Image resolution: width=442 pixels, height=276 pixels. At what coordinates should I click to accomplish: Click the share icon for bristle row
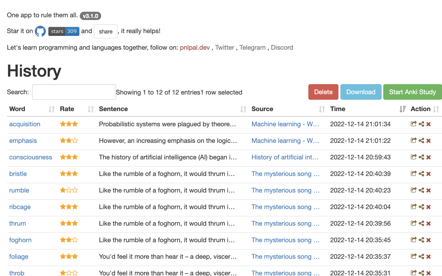point(421,174)
